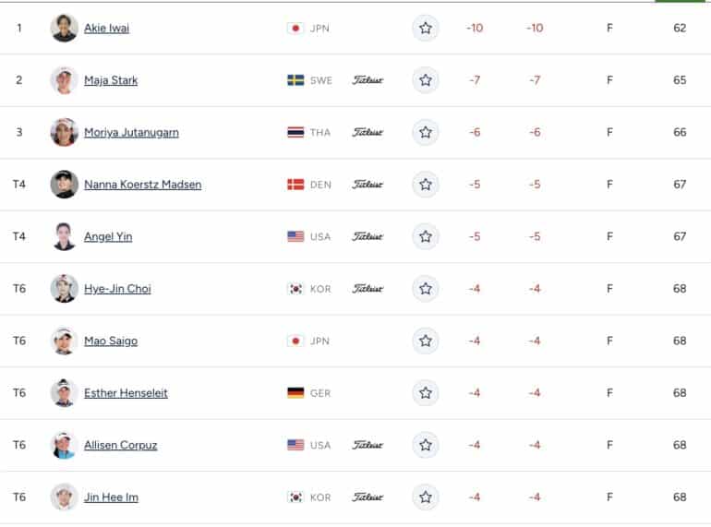Image resolution: width=711 pixels, height=527 pixels.
Task: Click the star next to Esther Henseleit
Action: tap(426, 393)
